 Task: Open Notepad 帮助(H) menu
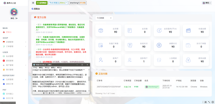(x=59, y=68)
